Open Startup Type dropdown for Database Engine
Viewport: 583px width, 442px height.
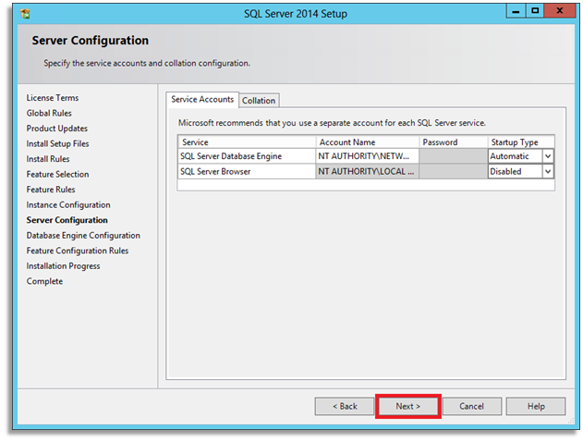[x=548, y=156]
